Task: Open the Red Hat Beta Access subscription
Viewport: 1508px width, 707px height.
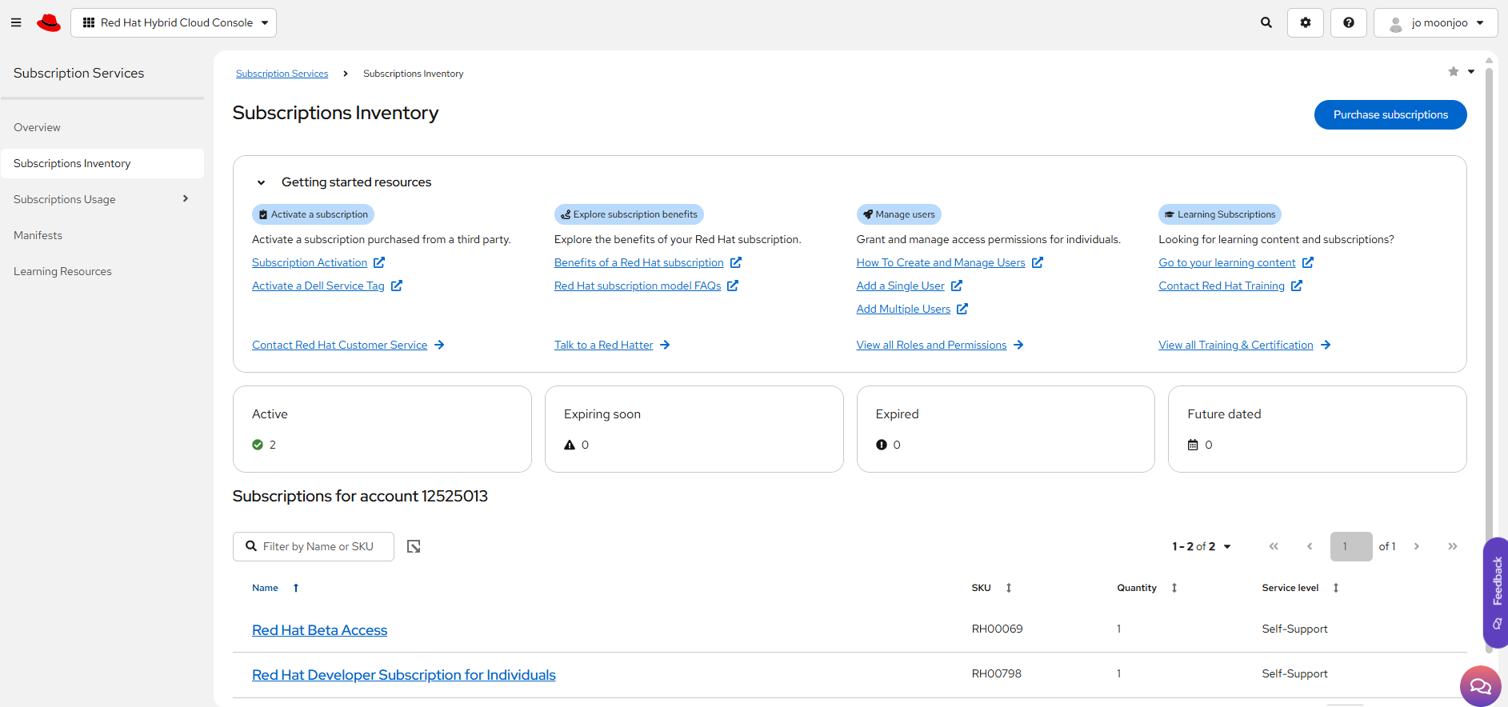Action: 319,630
